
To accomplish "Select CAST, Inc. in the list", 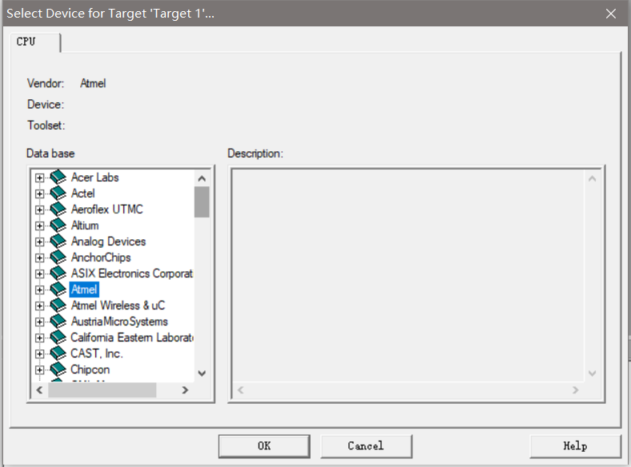I will point(97,353).
